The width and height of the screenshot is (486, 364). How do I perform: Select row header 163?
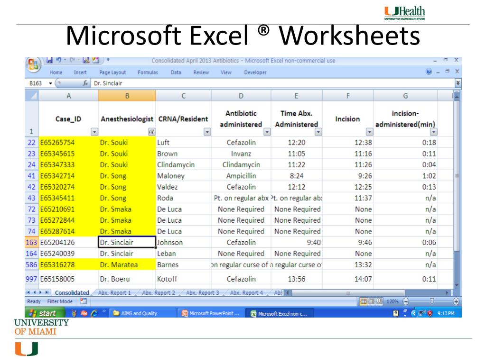point(32,242)
